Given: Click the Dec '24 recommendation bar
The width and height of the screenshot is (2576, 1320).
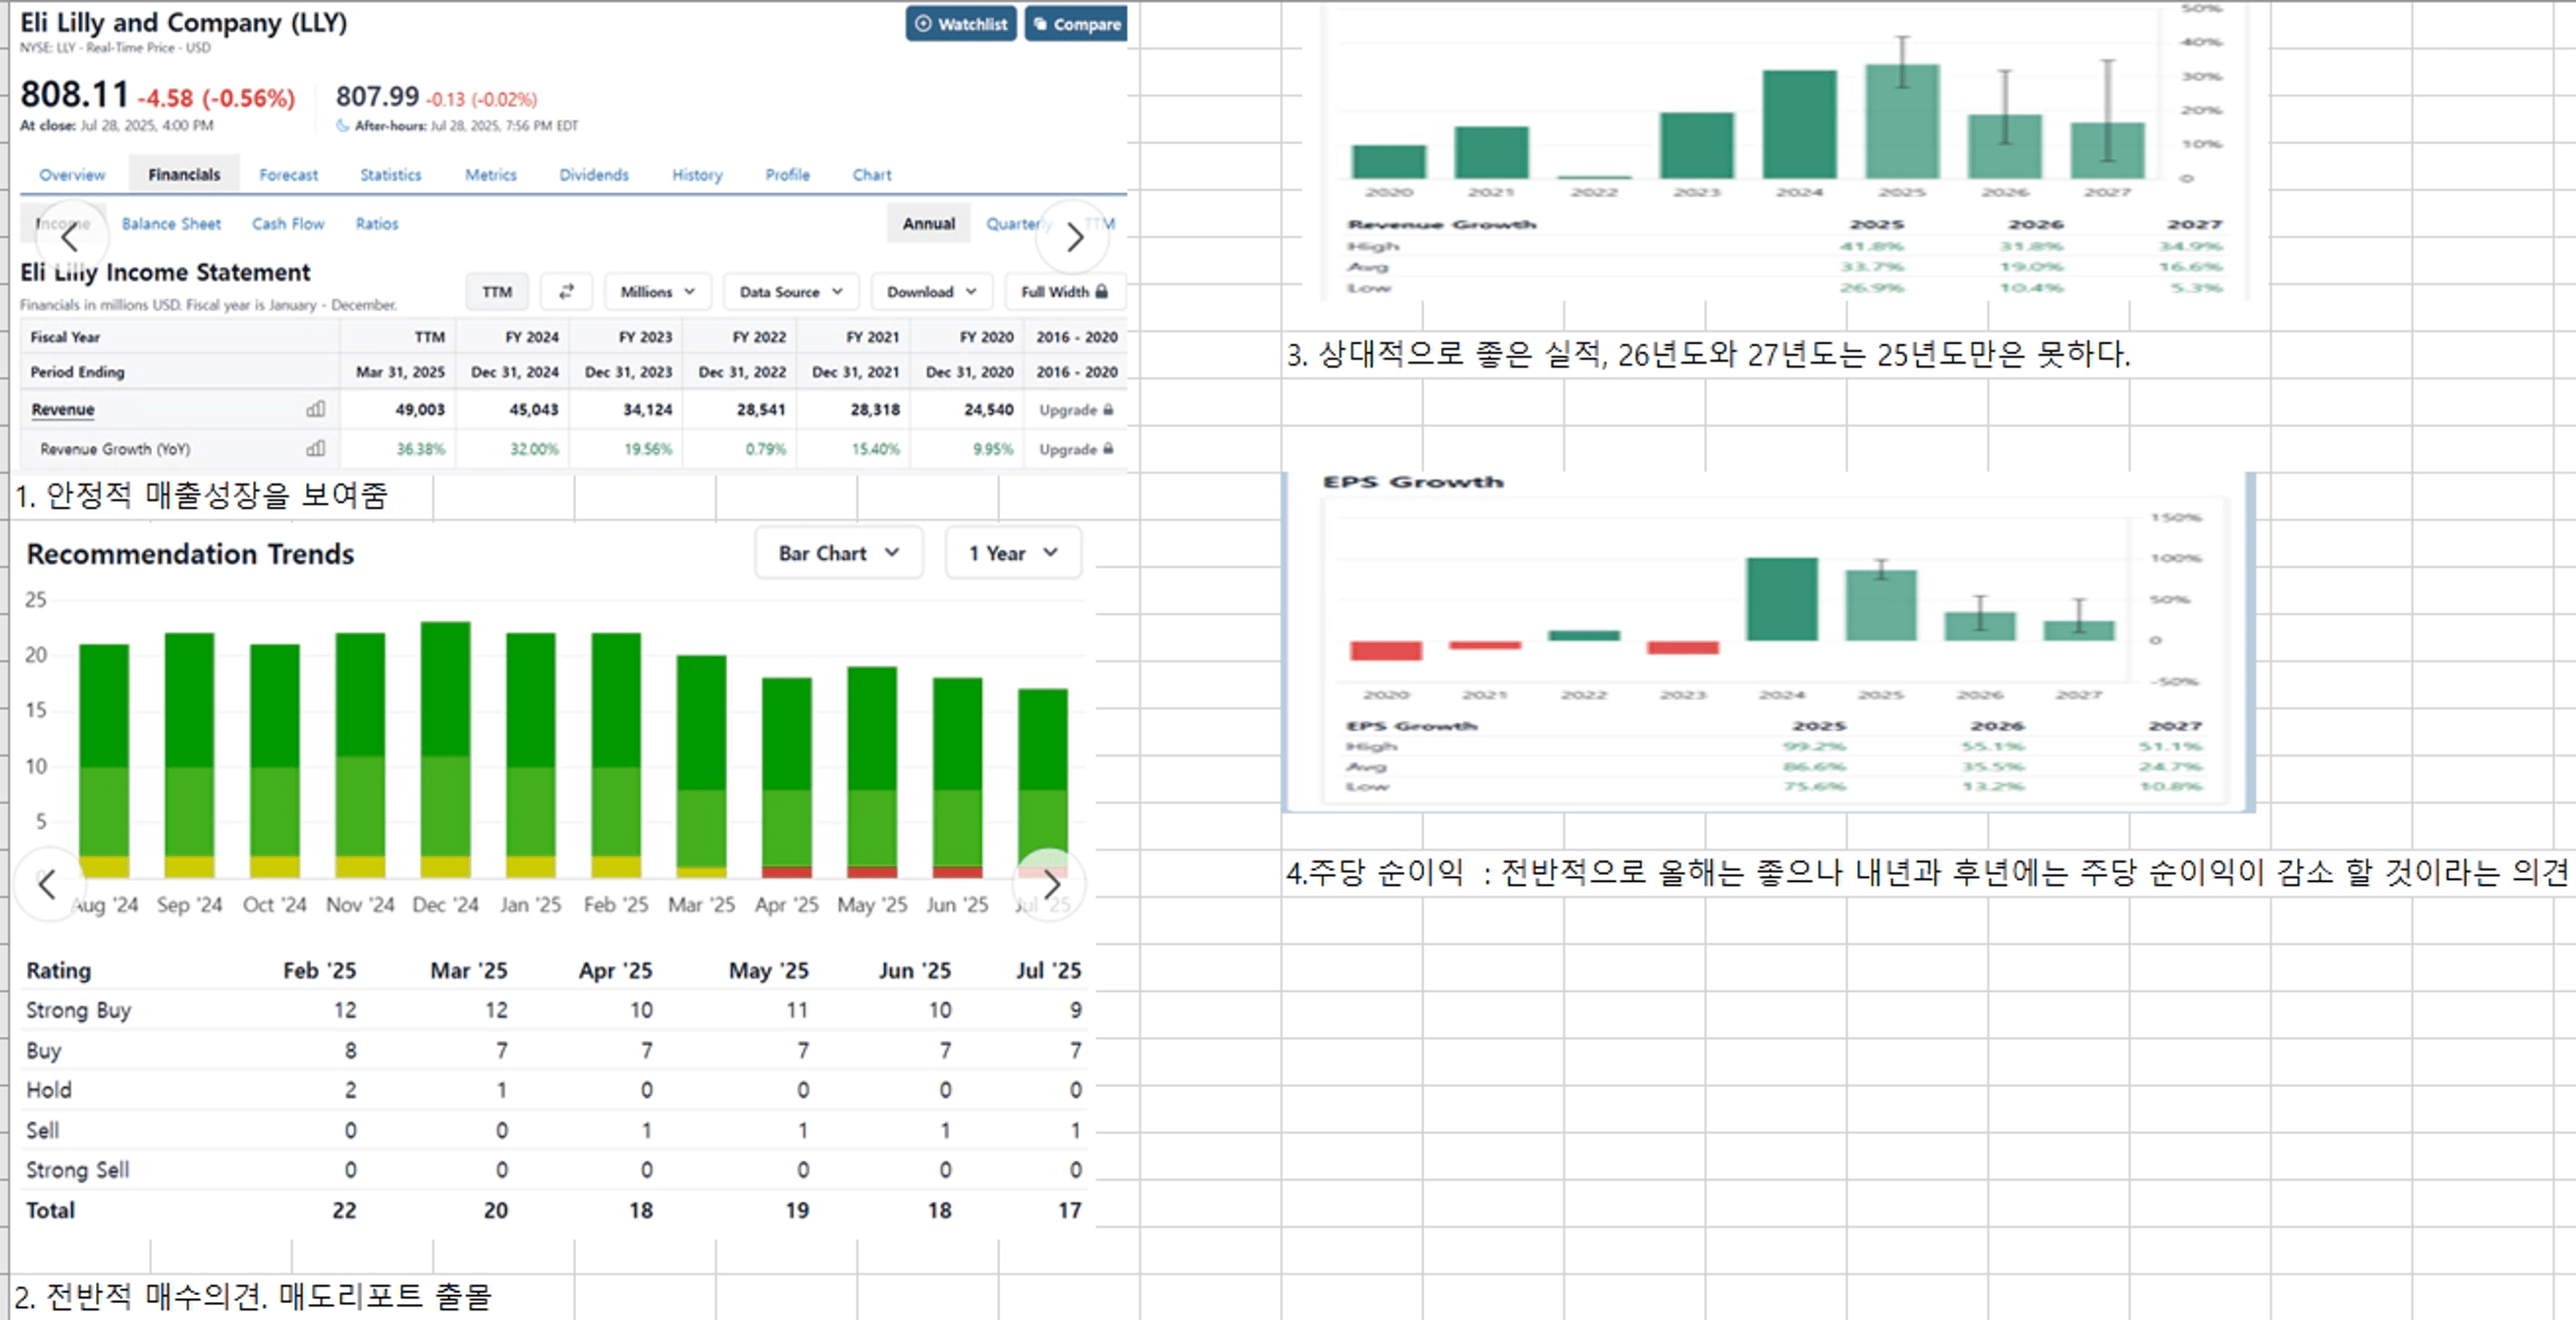Looking at the screenshot, I should (445, 750).
